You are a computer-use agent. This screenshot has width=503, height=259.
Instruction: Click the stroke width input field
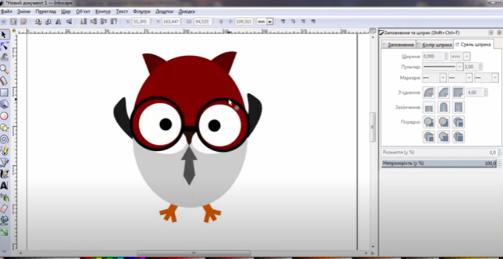pyautogui.click(x=433, y=56)
